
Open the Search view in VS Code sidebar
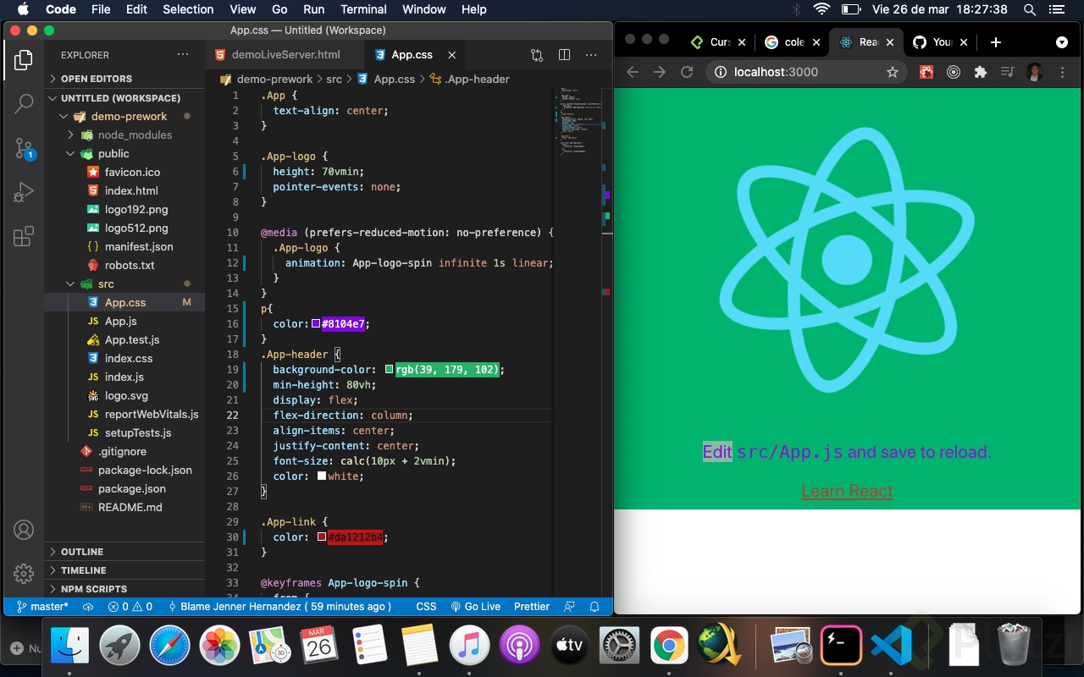coord(23,103)
